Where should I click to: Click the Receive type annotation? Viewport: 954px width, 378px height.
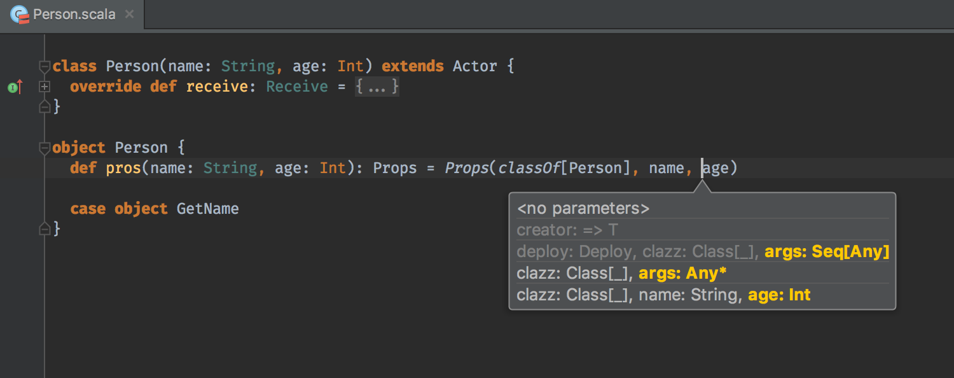(297, 87)
